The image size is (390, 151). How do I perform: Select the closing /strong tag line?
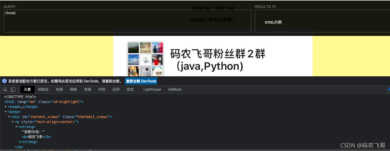pos(28,142)
